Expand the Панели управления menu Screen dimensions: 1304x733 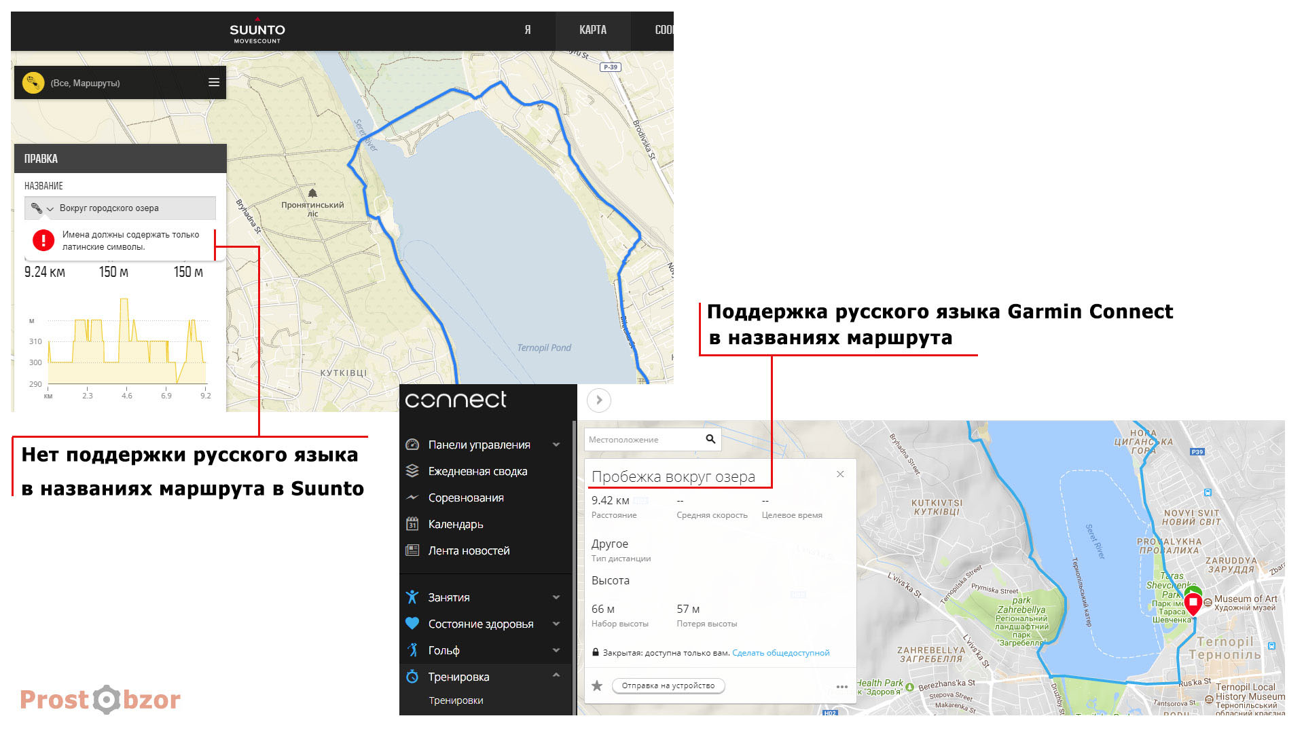[556, 445]
